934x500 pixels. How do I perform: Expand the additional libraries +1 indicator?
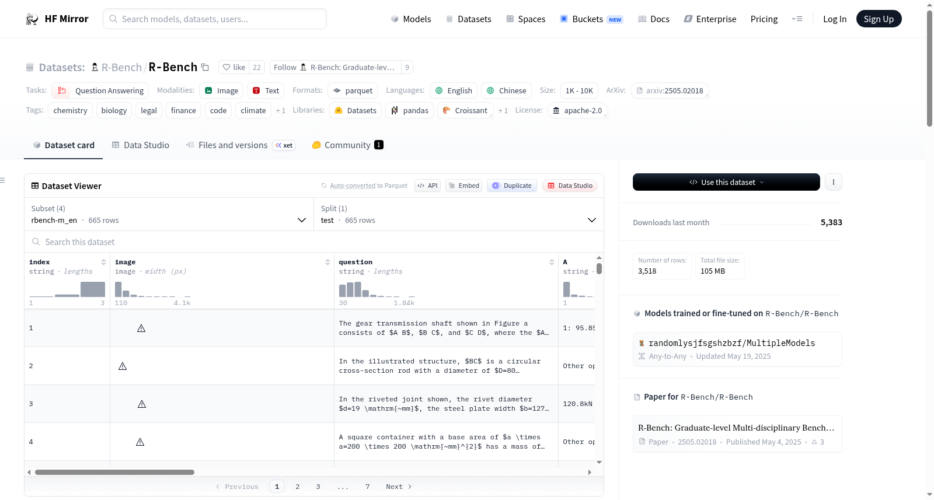coord(503,110)
